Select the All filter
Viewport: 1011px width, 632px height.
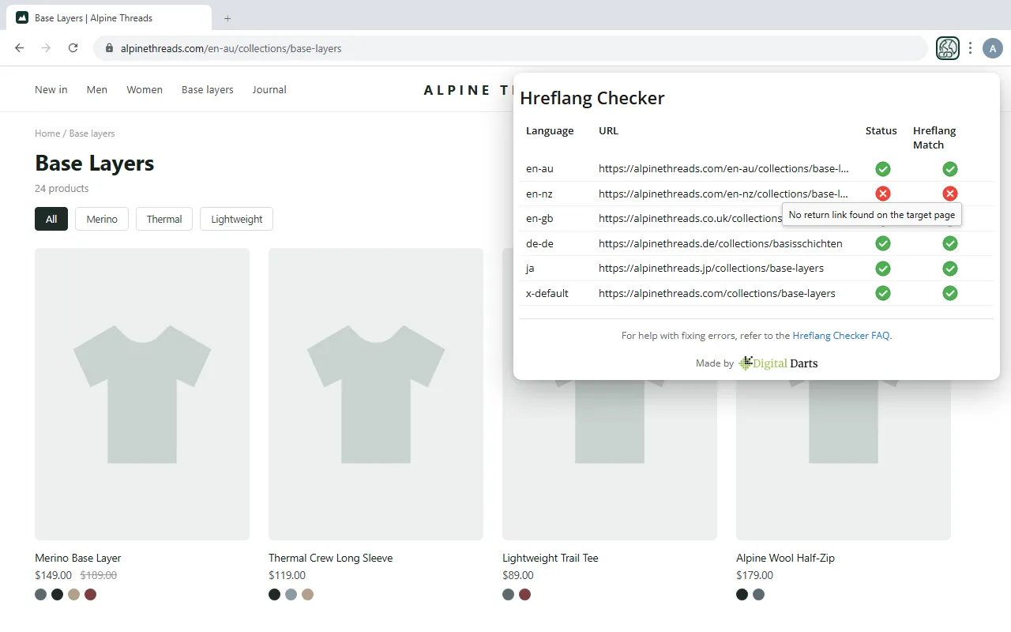pyautogui.click(x=51, y=219)
